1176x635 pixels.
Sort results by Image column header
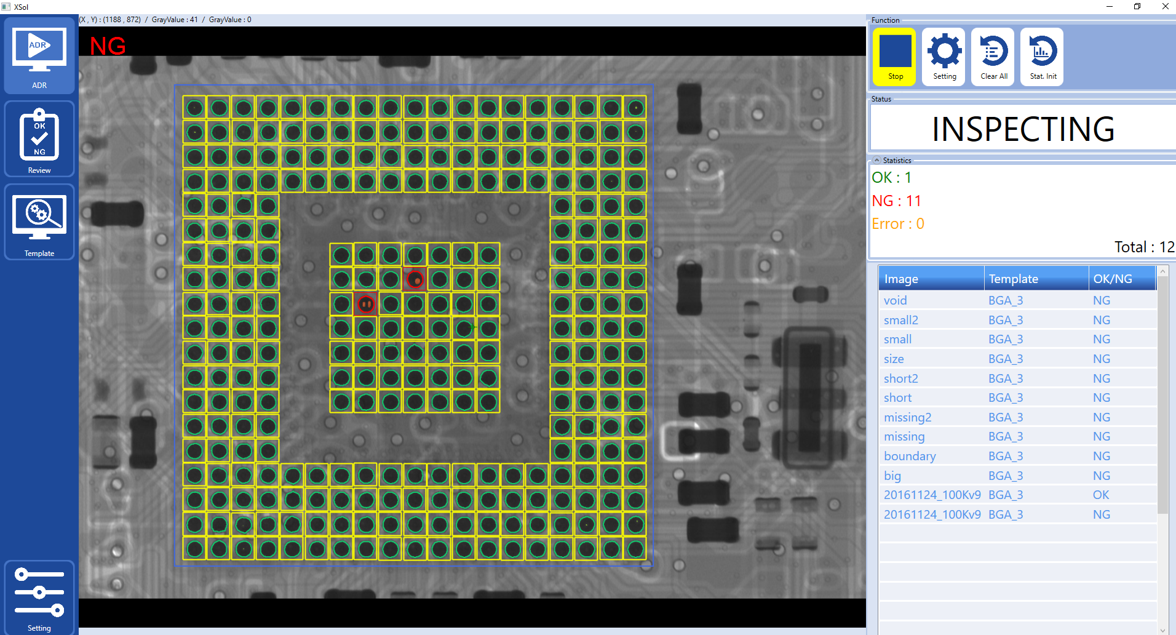click(931, 279)
